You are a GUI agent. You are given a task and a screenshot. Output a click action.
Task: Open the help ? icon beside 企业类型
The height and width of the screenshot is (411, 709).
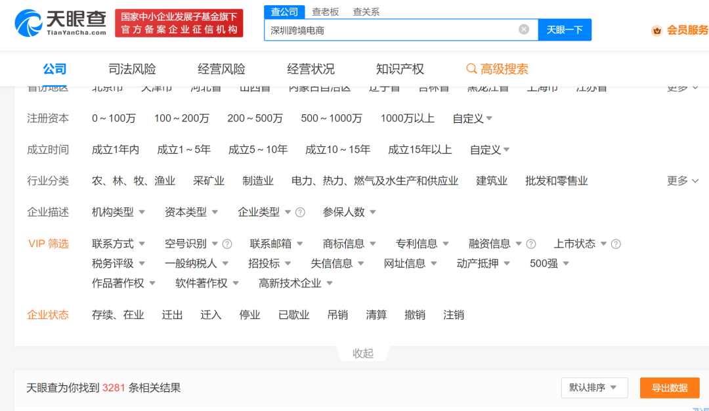click(300, 212)
